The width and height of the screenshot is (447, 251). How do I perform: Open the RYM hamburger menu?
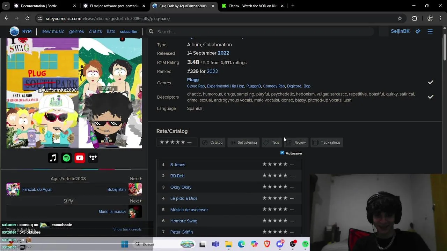pyautogui.click(x=430, y=31)
